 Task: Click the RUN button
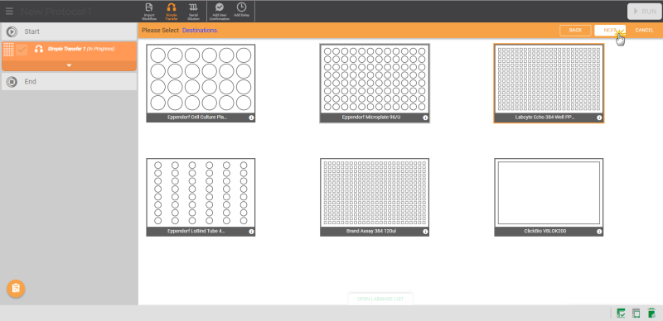[x=645, y=12]
